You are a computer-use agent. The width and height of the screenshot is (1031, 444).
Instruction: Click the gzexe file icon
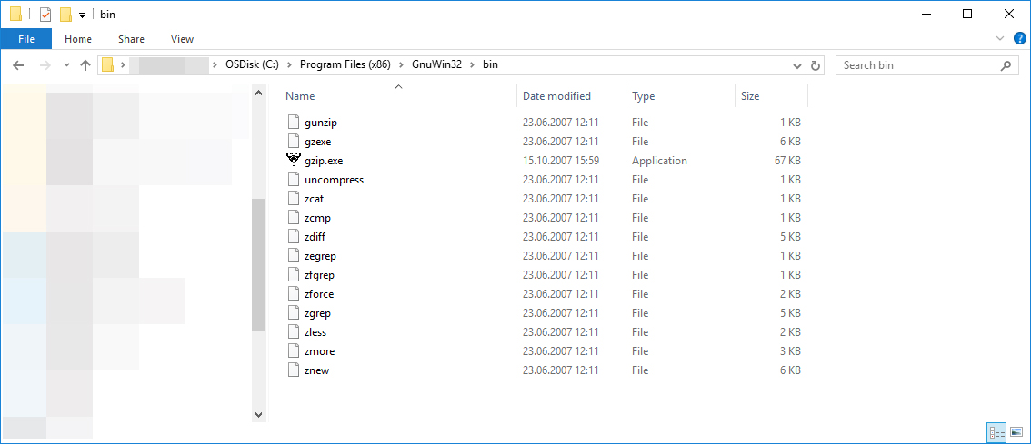[294, 142]
